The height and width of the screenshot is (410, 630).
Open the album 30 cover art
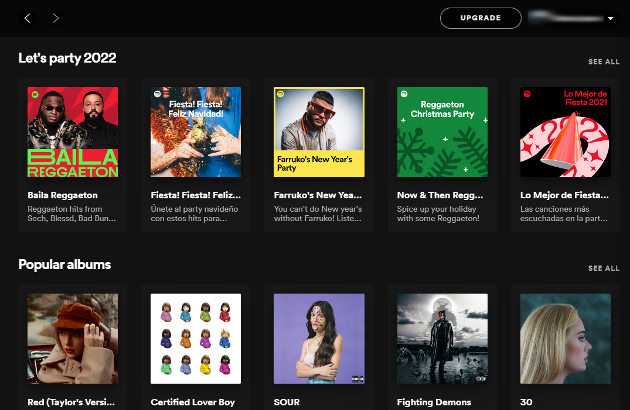[566, 339]
